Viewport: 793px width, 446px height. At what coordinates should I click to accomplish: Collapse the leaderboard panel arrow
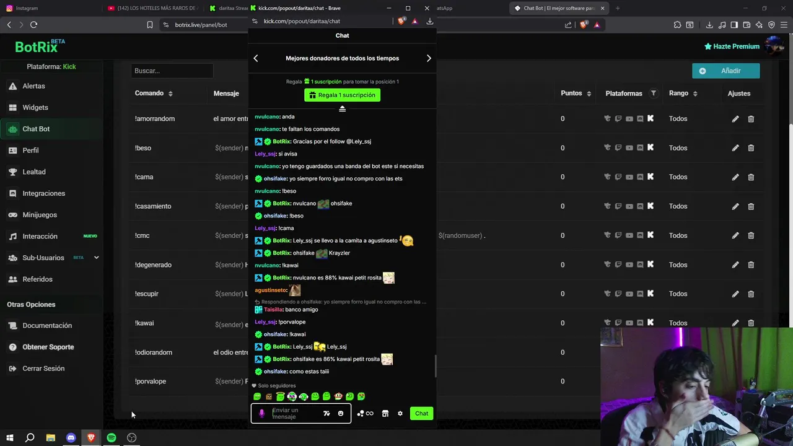click(x=342, y=109)
